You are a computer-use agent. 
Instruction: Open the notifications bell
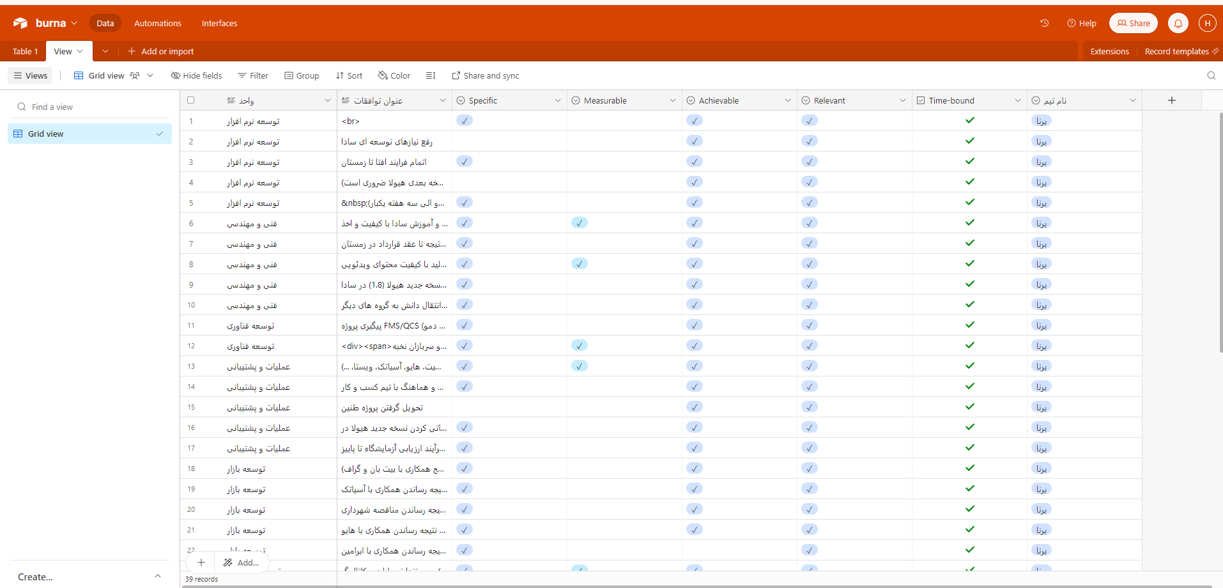pyautogui.click(x=1178, y=23)
